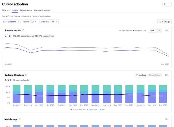Viewport: 174px width, 127px height.
Task: Open SQL for Code modifications chart
Action: click(x=167, y=75)
